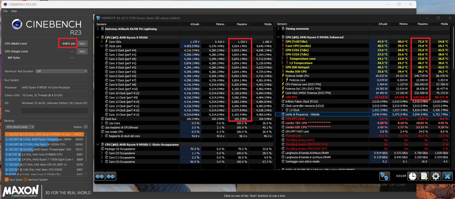Select the Core 15 Clock (perf #13) row
This screenshot has height=199, width=455.
coord(184,114)
